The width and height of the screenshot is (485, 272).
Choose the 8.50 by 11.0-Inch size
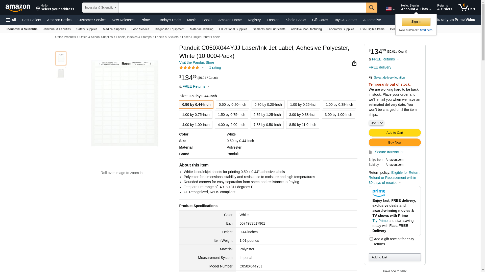coord(302,125)
